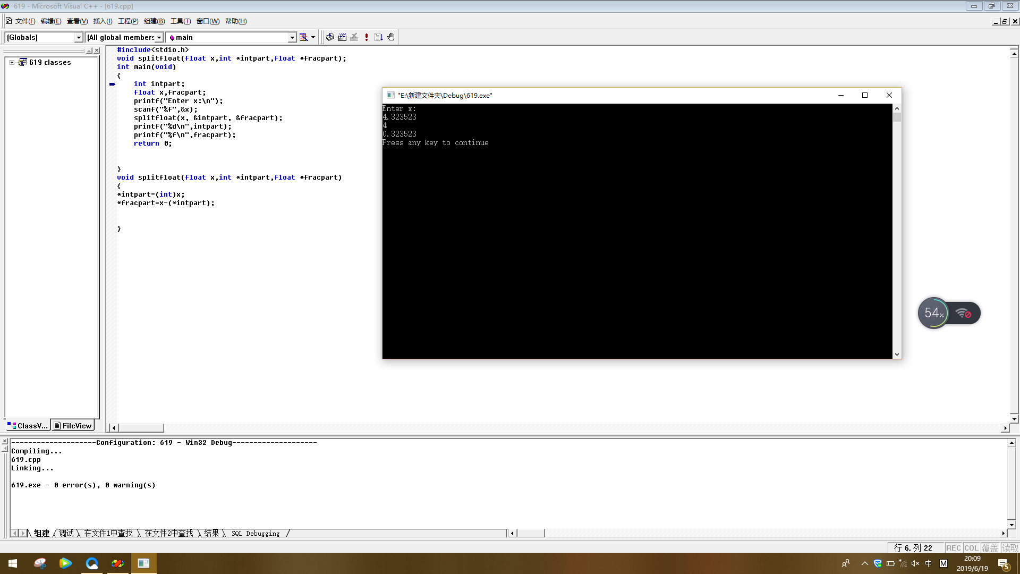This screenshot has width=1020, height=574.
Task: Click the WizardBar actions wand icon
Action: [303, 37]
